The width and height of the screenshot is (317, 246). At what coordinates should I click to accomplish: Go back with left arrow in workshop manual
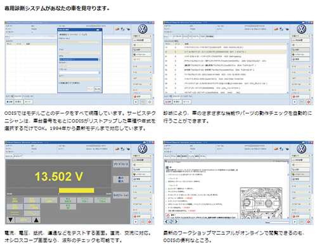pos(166,222)
